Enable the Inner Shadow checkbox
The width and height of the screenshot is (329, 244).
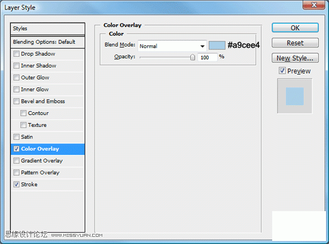pos(16,66)
